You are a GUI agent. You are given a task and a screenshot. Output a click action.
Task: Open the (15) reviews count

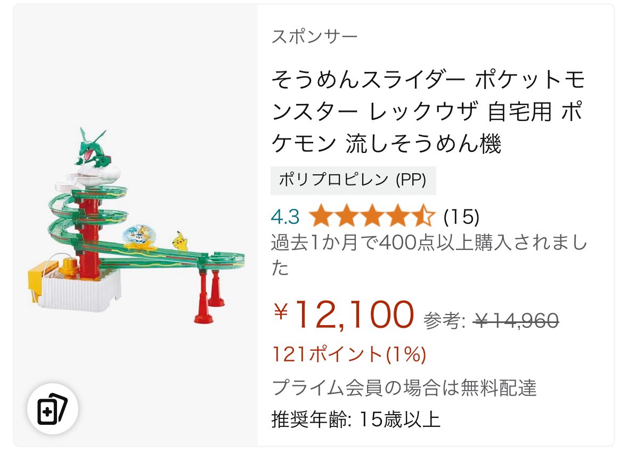pos(461,217)
